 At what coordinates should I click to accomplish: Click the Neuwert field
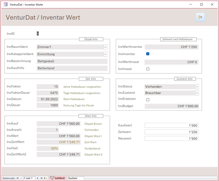click(x=171, y=138)
